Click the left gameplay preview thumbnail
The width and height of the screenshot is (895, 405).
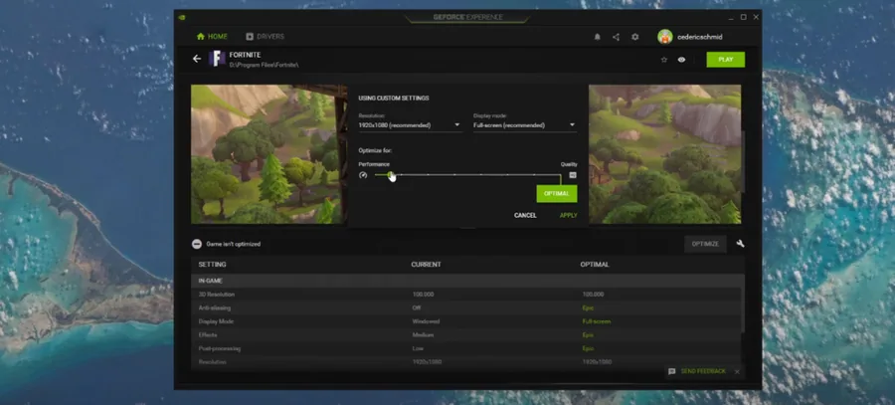[x=268, y=154]
